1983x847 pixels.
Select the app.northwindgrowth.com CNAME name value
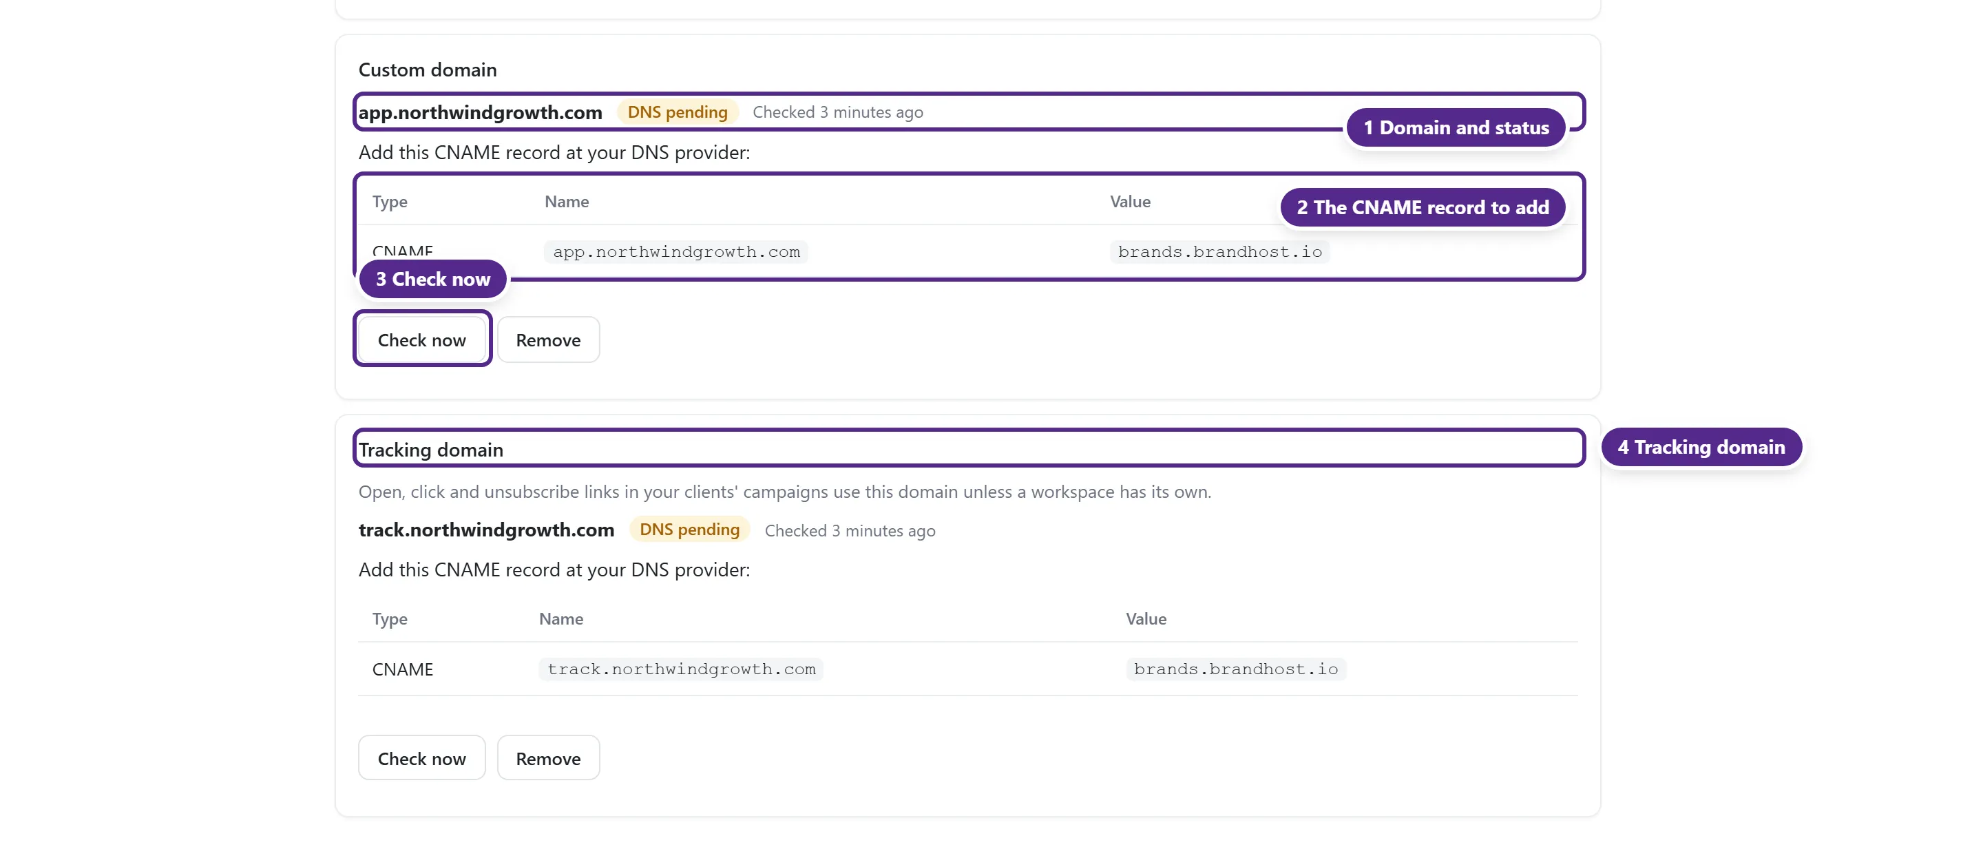tap(676, 252)
